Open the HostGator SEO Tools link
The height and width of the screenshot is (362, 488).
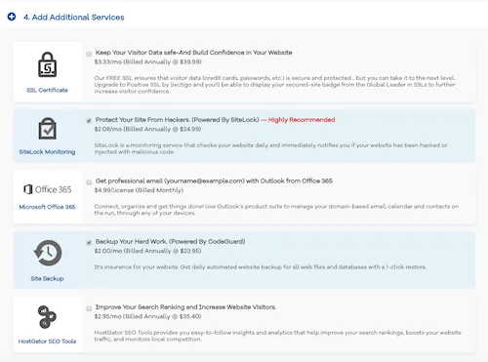tap(47, 342)
